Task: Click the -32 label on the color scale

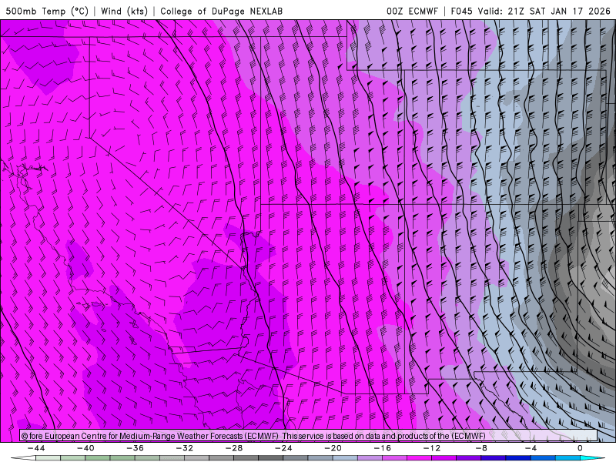Action: 184,448
